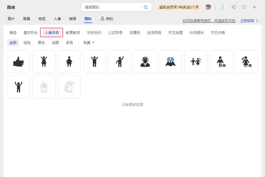
Task: Filter icons by 线性 style
Action: (x=27, y=43)
